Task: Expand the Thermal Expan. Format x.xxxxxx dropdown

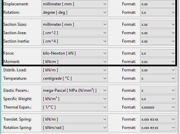Action: [x=158, y=107]
